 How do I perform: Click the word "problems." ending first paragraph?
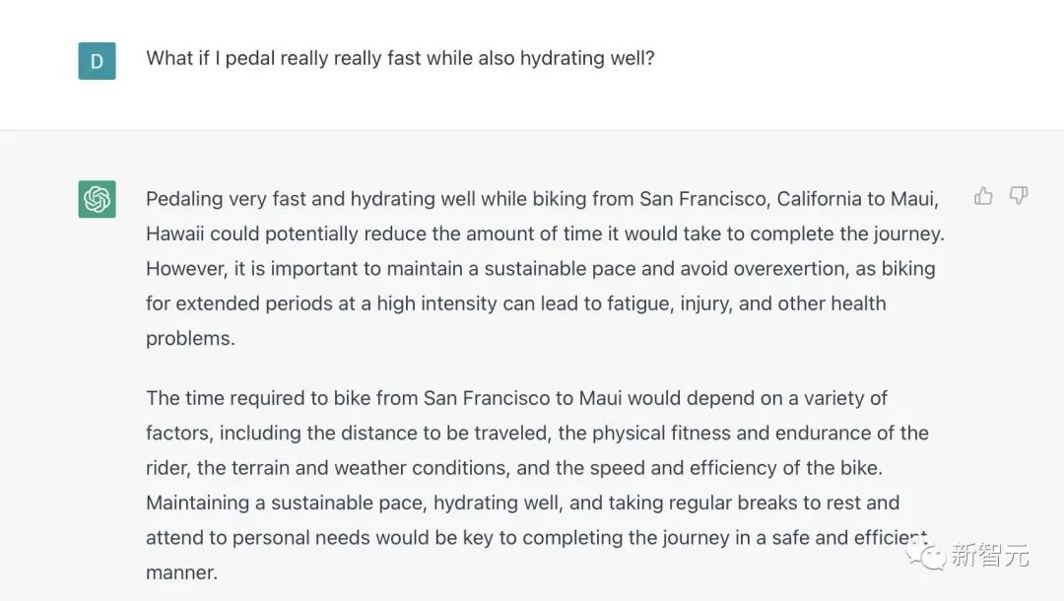[x=191, y=339]
